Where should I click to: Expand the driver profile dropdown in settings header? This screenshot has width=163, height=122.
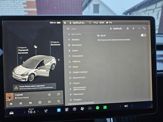[116, 29]
